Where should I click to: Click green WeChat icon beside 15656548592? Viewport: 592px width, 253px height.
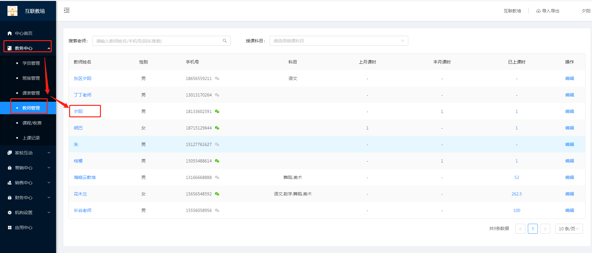(x=217, y=194)
